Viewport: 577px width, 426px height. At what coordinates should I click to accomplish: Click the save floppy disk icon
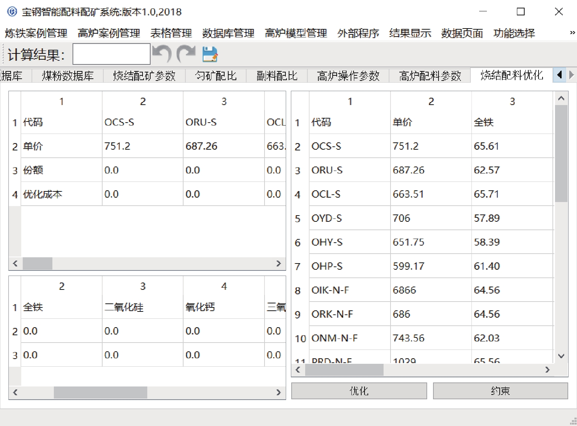(x=210, y=54)
